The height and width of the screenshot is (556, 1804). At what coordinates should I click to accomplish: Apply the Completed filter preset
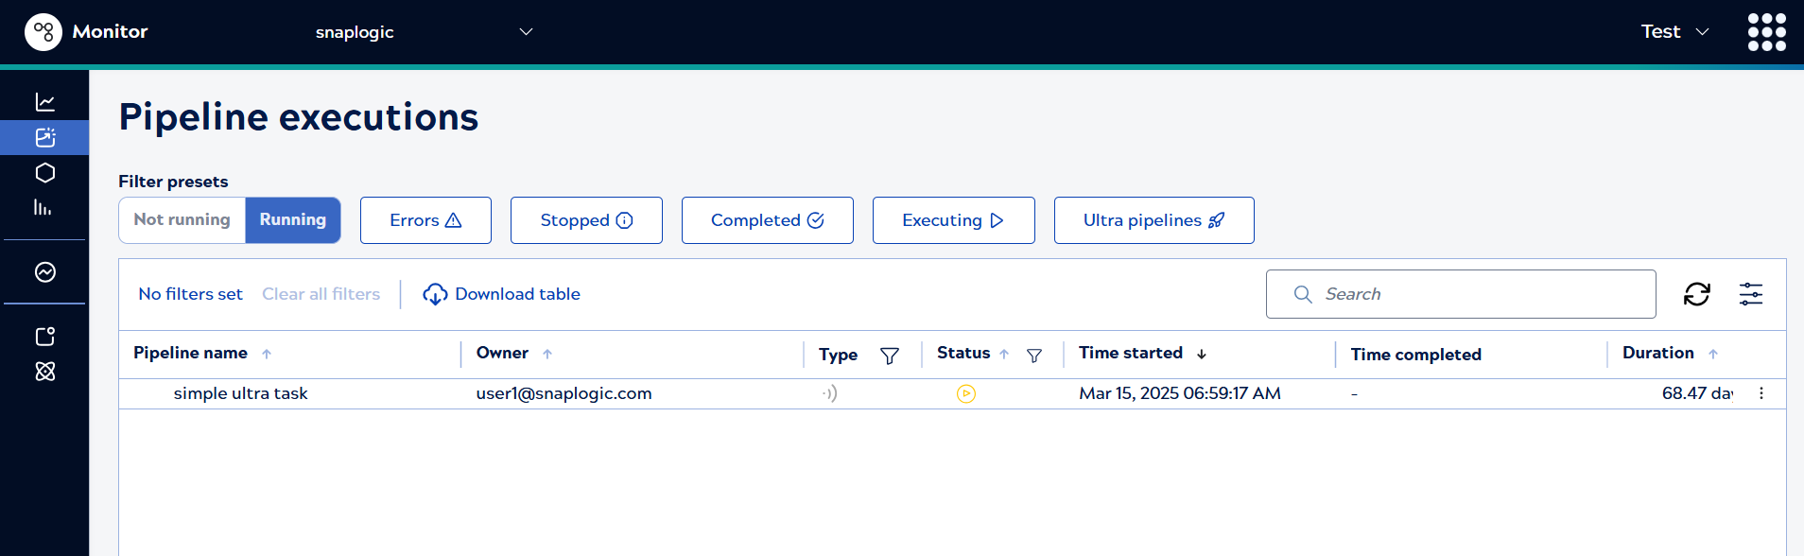coord(767,220)
